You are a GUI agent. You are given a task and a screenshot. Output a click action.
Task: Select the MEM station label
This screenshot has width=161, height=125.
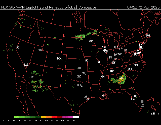click(102, 76)
